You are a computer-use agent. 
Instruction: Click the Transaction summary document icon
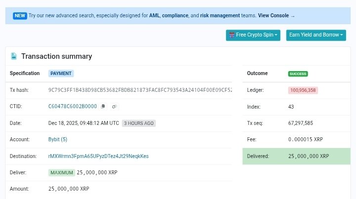coord(14,56)
